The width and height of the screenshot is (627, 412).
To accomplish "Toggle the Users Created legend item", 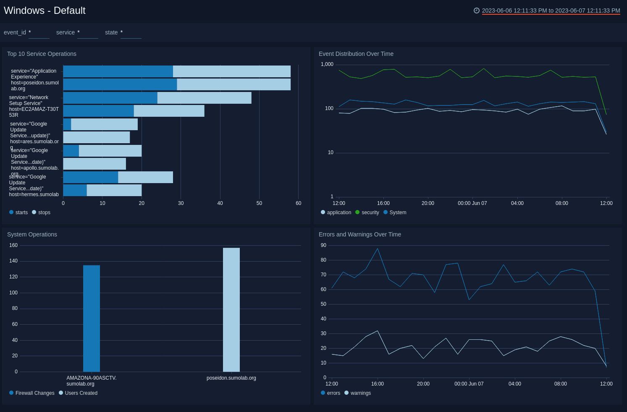I will (x=78, y=393).
